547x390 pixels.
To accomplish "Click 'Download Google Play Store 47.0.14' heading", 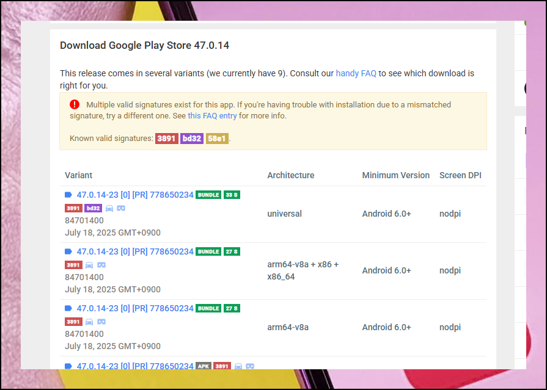I will point(144,45).
